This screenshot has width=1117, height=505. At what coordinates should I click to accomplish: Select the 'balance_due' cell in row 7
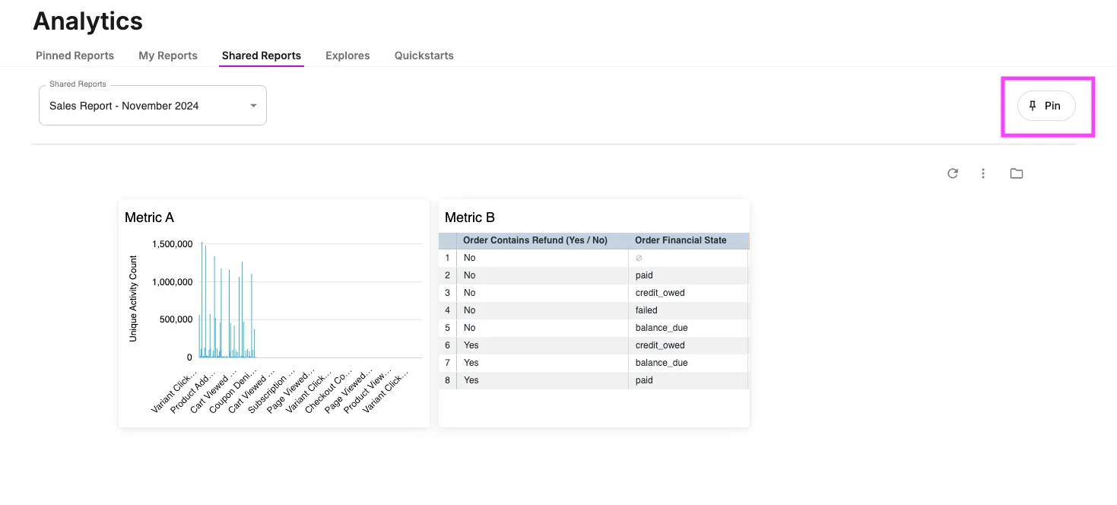[688, 363]
